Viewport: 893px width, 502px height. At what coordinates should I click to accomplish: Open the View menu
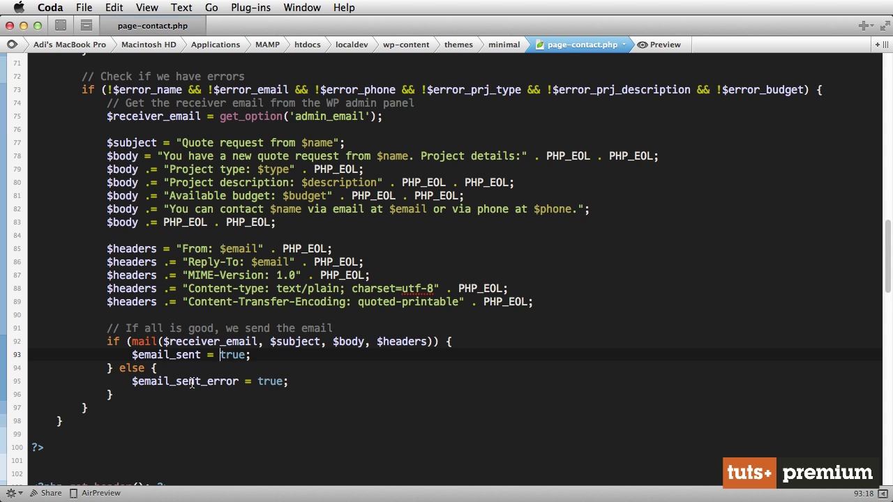click(147, 8)
